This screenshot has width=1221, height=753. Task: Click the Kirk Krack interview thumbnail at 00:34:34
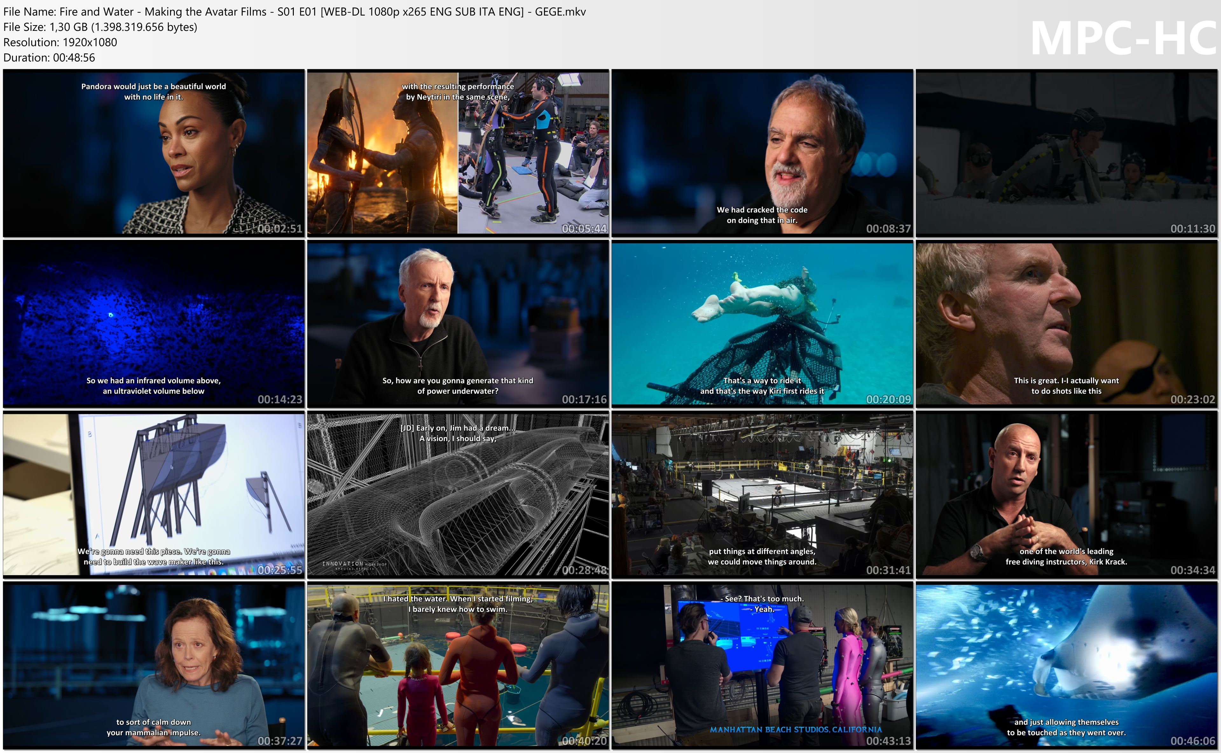(1066, 494)
